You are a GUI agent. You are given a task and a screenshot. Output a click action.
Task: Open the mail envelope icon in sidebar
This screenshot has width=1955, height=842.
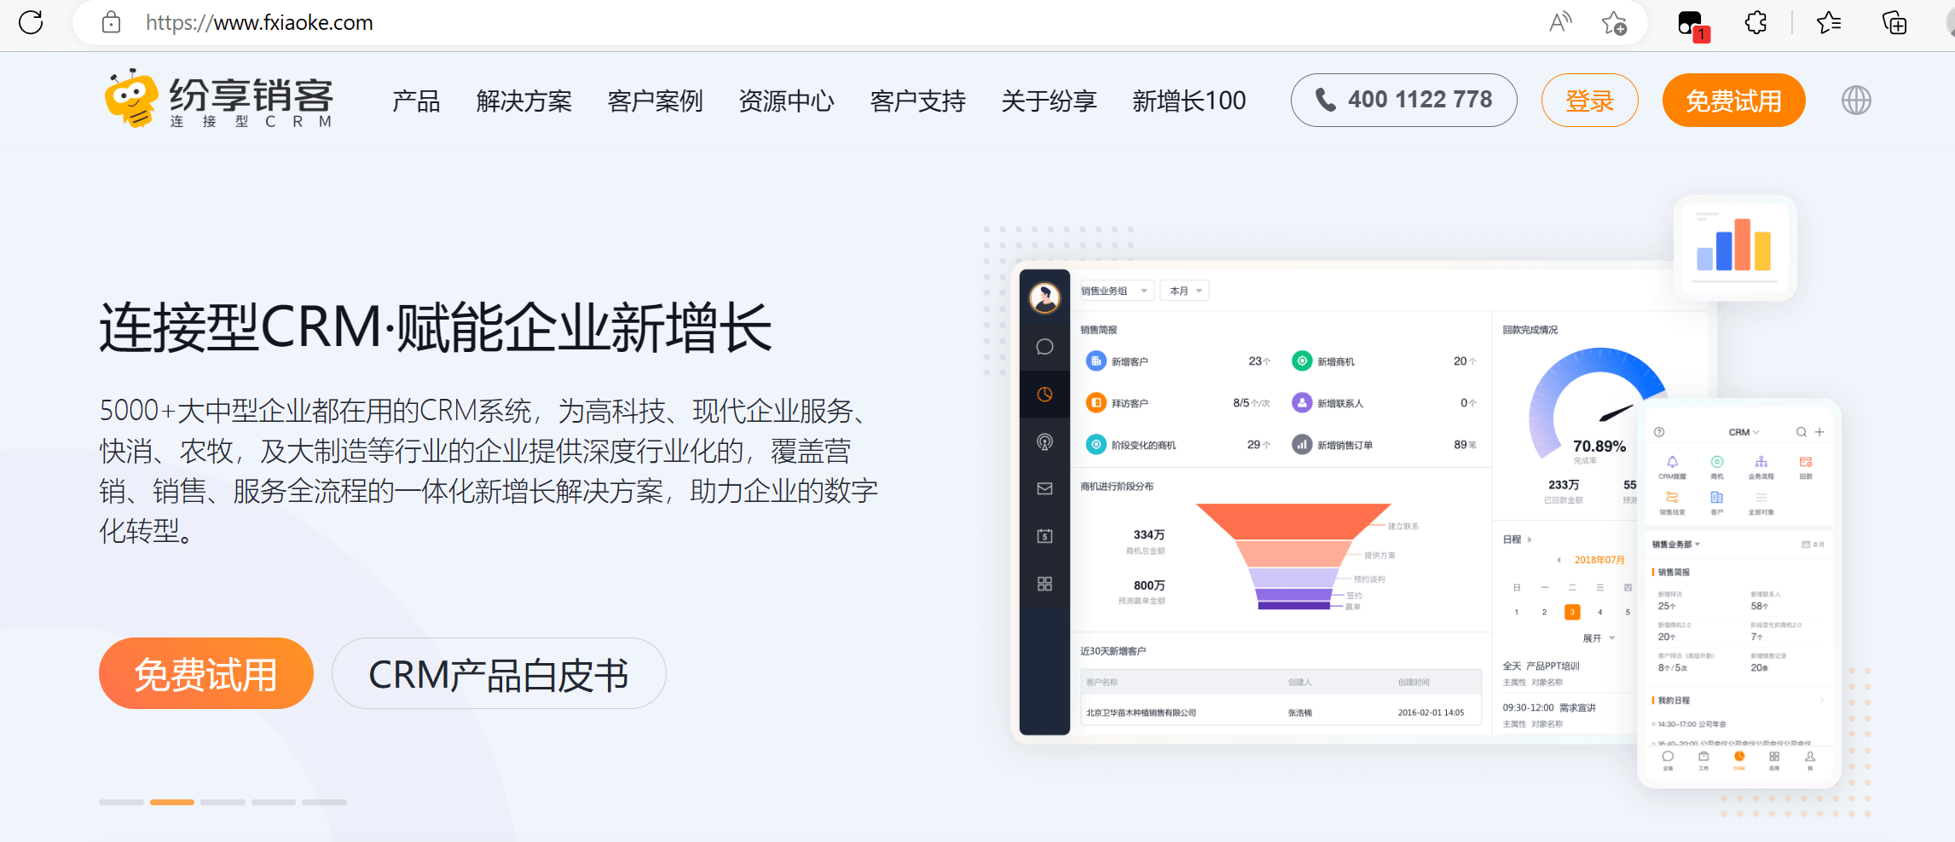coord(1044,488)
